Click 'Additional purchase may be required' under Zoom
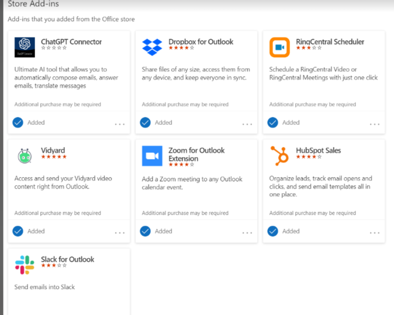Screen dimensions: 394x315 pyautogui.click(x=185, y=213)
